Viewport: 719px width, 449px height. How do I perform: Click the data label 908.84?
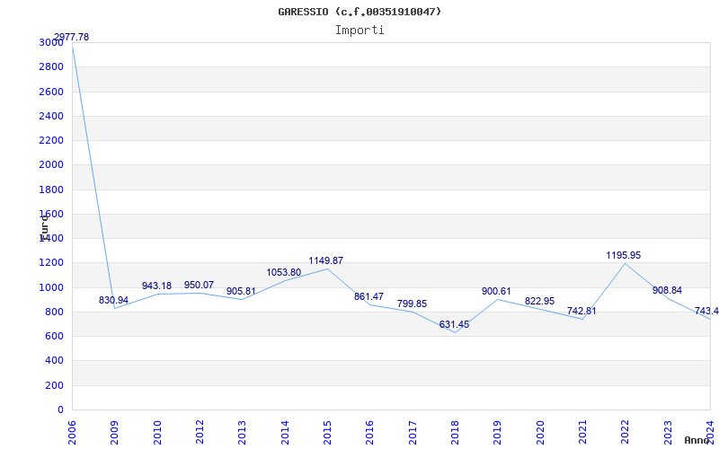(x=667, y=290)
